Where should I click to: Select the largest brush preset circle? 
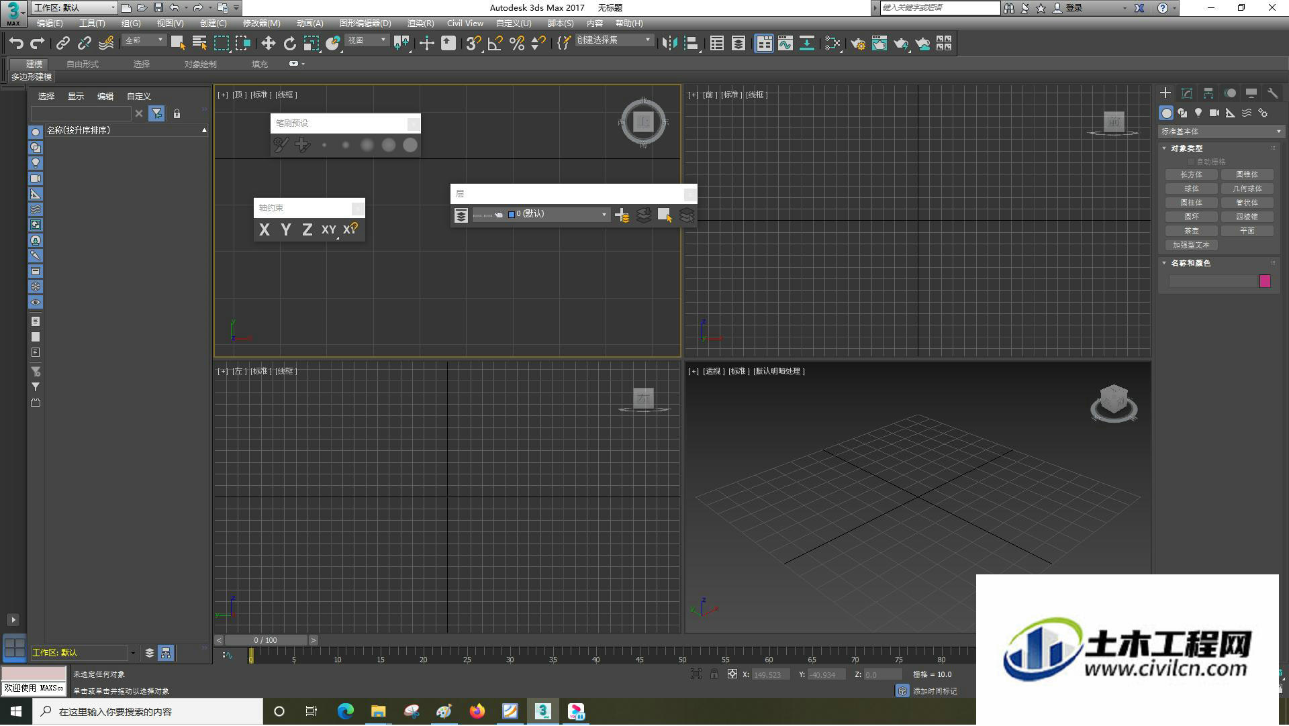[410, 145]
